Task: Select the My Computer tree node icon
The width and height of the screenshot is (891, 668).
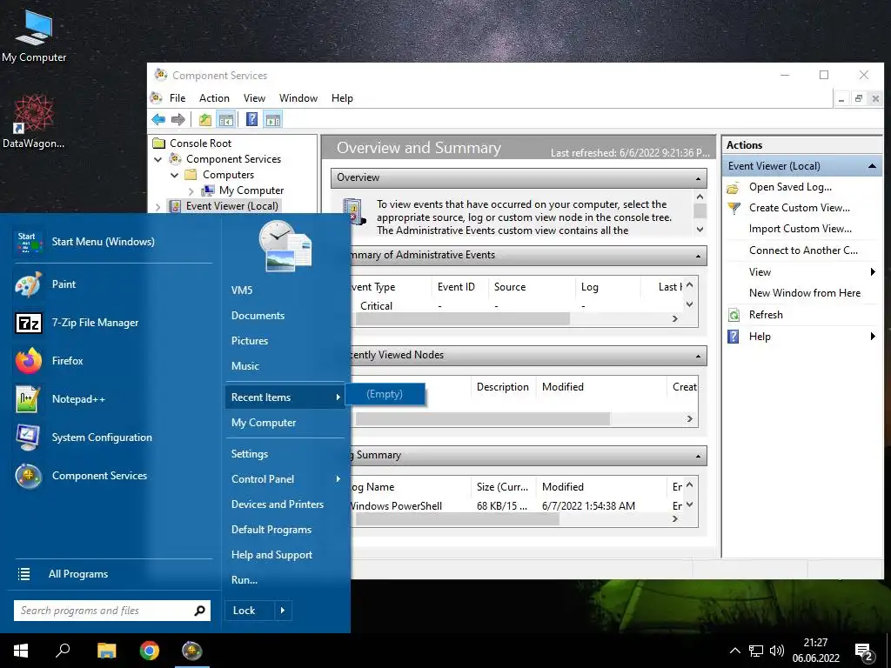Action: pos(209,190)
